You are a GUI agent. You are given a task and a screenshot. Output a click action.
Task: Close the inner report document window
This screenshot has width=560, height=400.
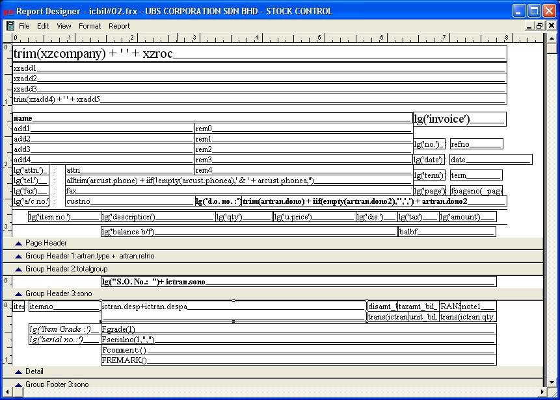pyautogui.click(x=550, y=26)
